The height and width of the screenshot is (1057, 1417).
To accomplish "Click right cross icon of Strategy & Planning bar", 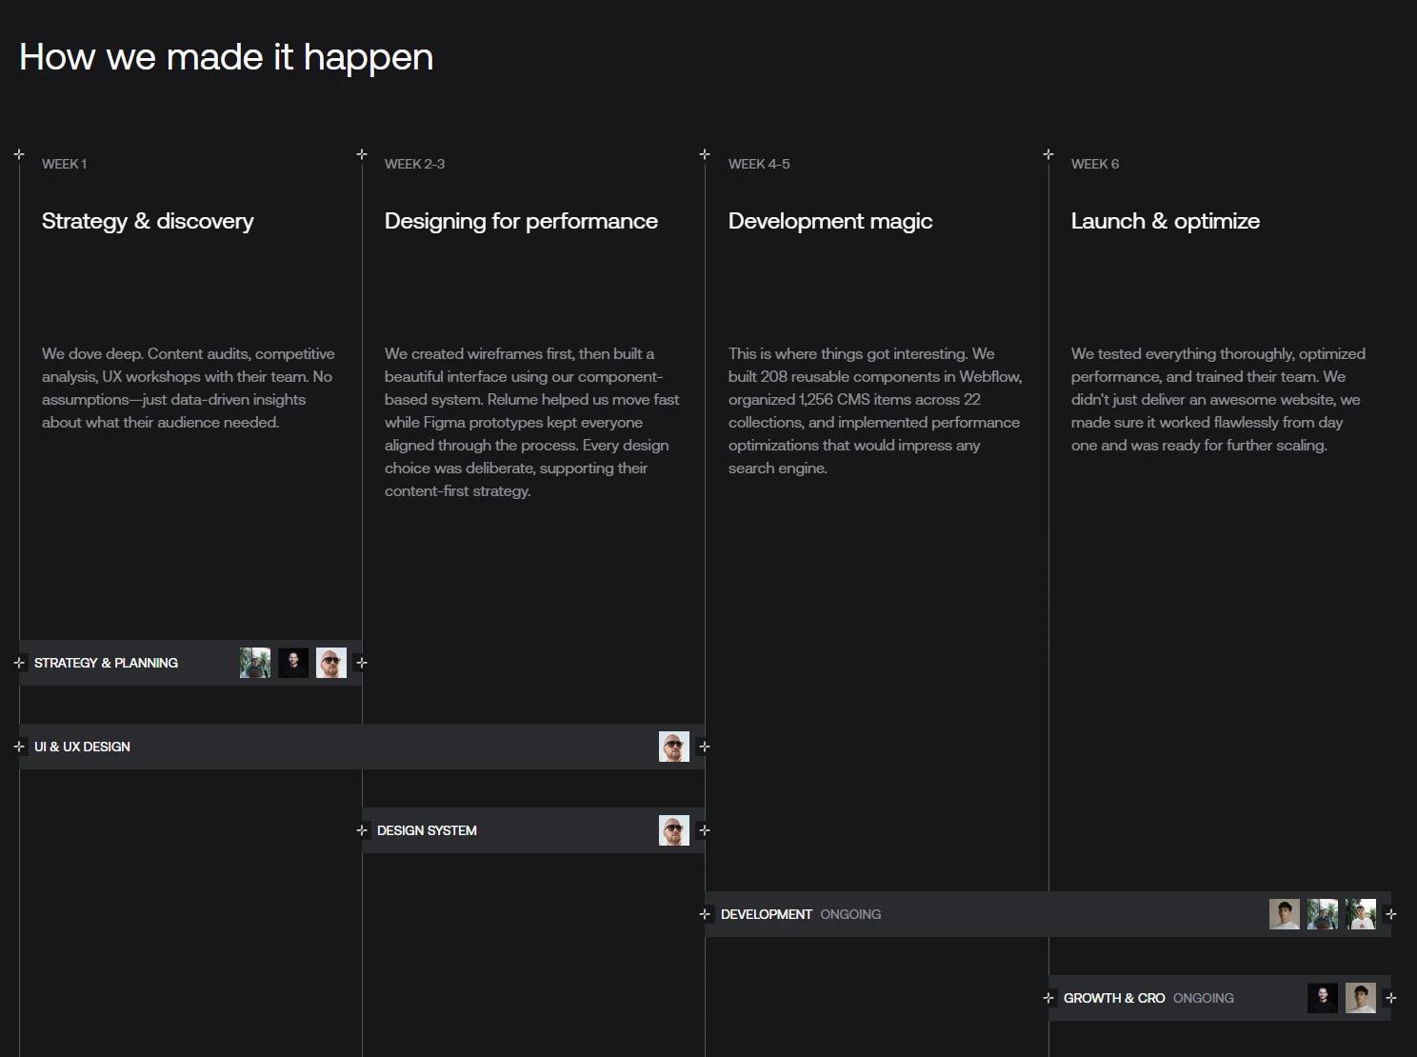I will click(x=362, y=663).
